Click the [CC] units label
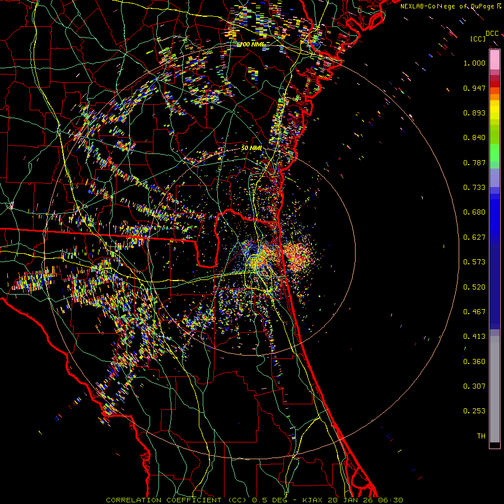Image resolution: width=504 pixels, height=504 pixels. (x=478, y=39)
